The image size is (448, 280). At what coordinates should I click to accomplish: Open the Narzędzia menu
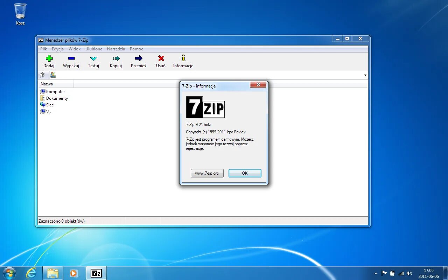[x=116, y=49]
